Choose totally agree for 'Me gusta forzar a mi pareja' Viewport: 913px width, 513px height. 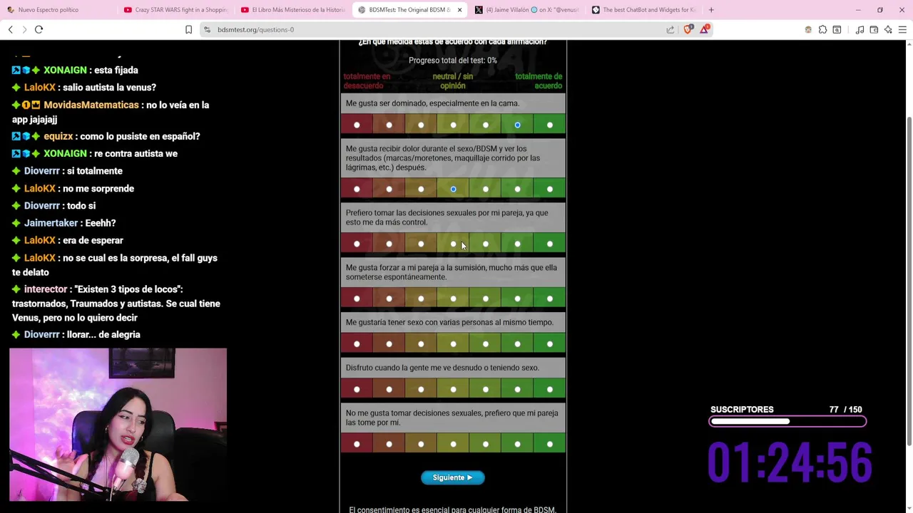[549, 299]
